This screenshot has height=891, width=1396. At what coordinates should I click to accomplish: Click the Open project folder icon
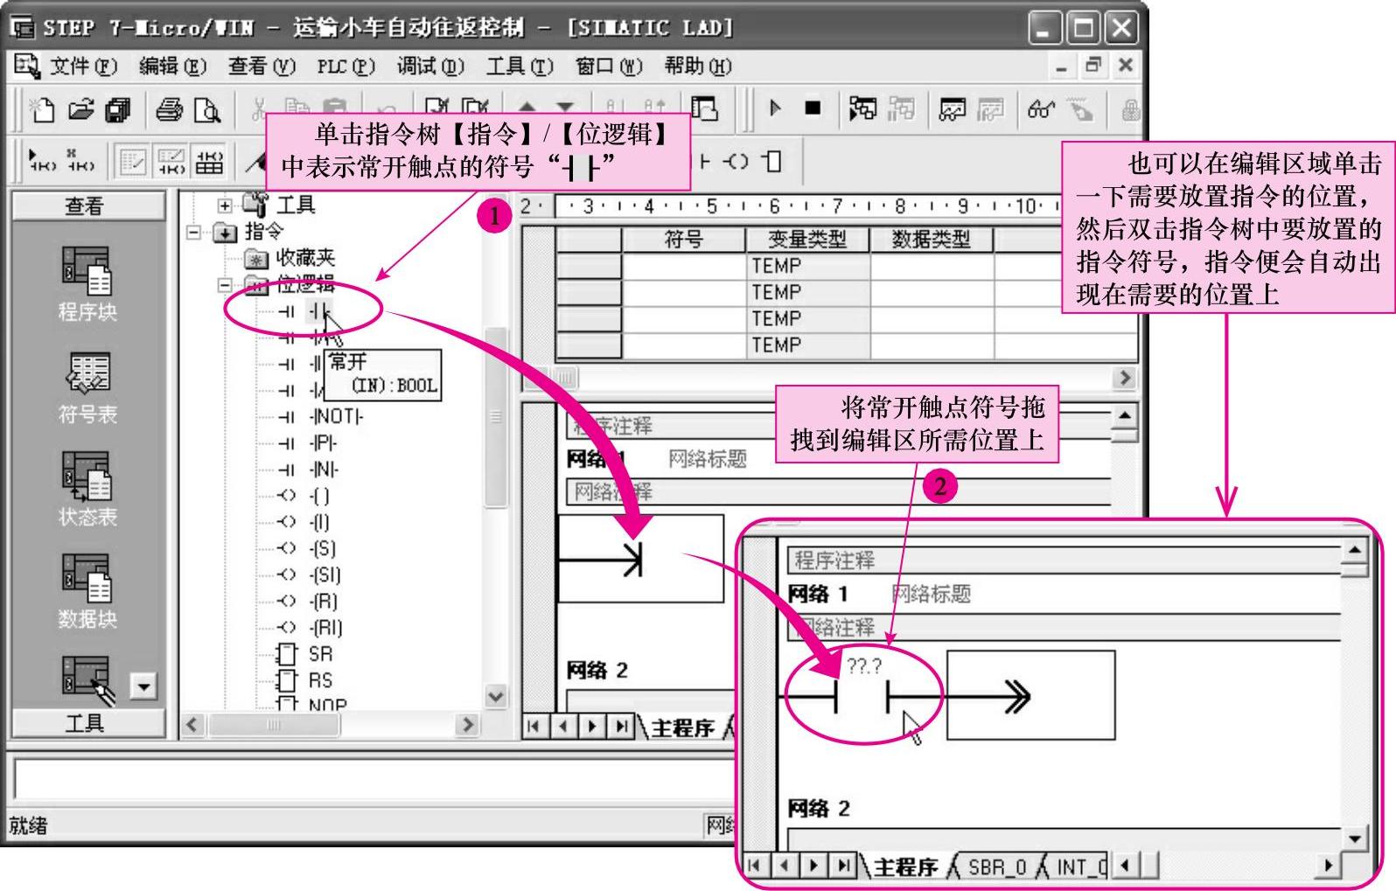(x=80, y=109)
